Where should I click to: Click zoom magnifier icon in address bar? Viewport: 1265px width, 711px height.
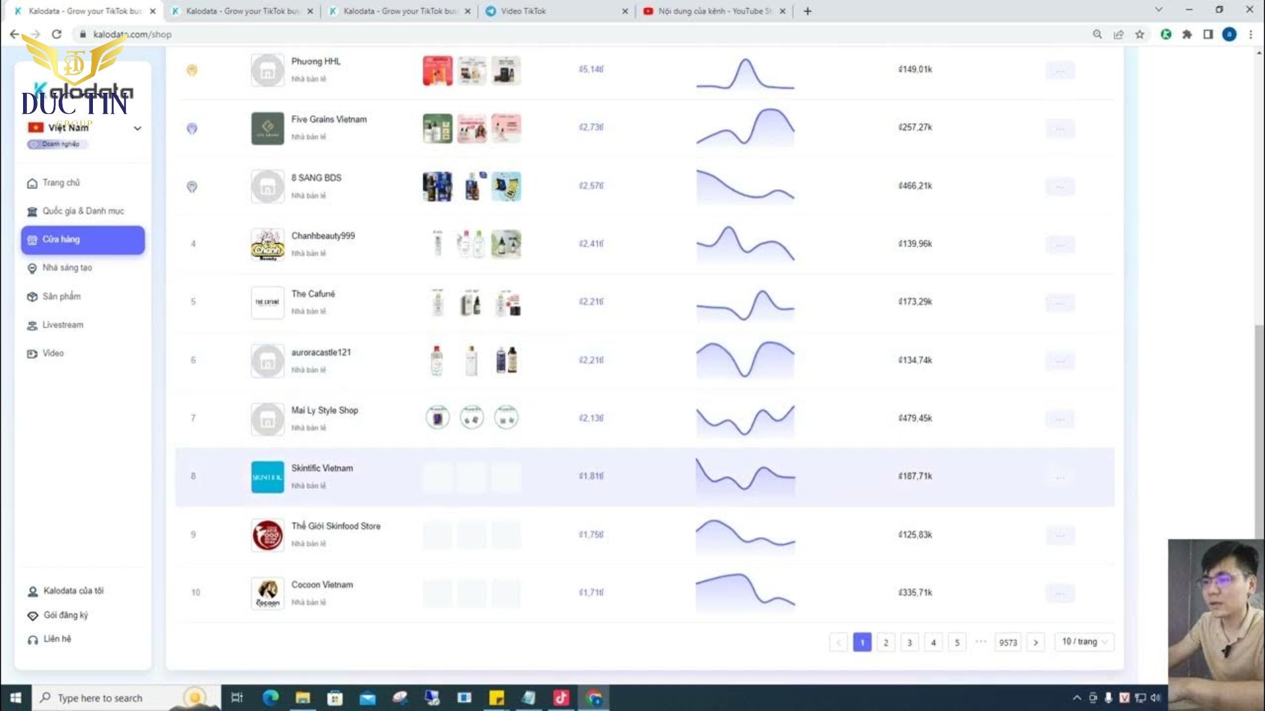(x=1098, y=34)
